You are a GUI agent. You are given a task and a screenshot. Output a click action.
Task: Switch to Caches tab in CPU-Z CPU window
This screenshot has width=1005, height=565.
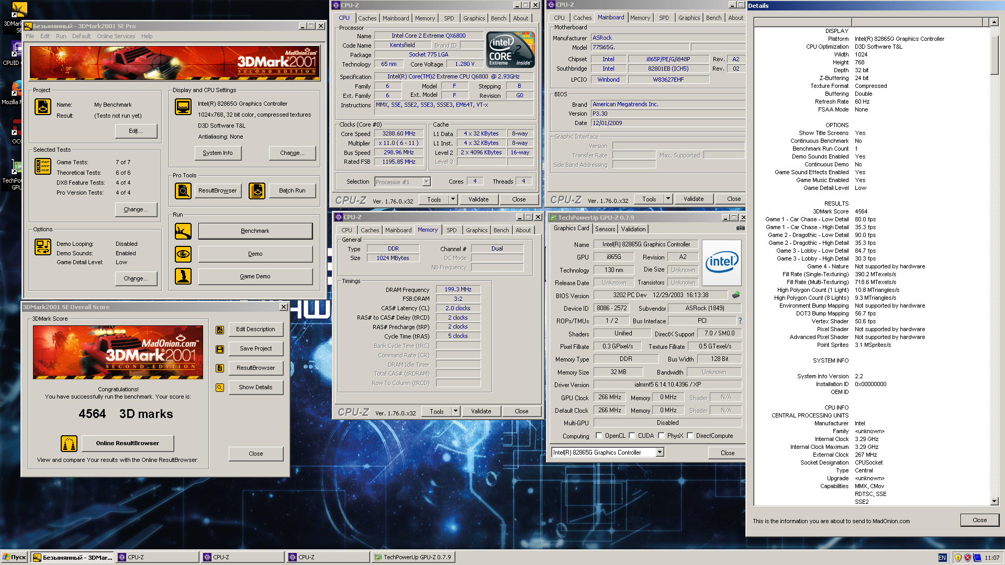coord(367,18)
